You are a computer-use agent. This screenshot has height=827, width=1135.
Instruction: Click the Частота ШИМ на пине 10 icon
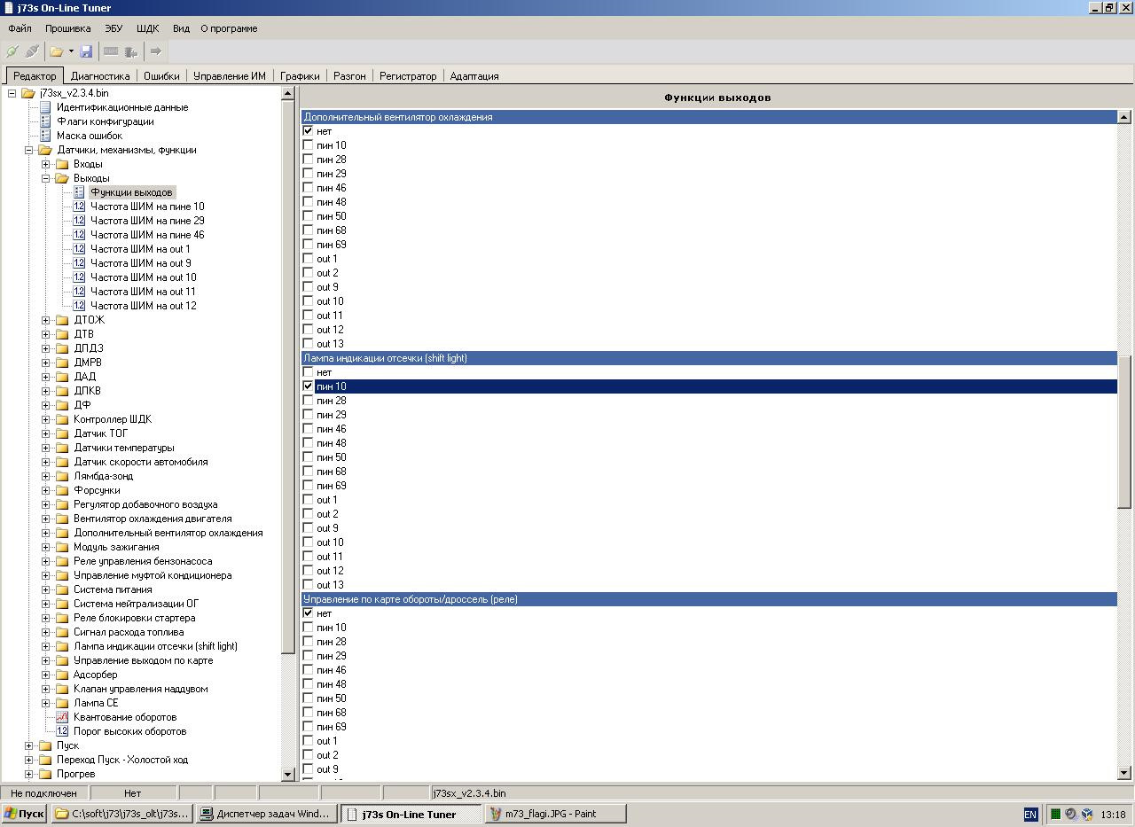(79, 207)
